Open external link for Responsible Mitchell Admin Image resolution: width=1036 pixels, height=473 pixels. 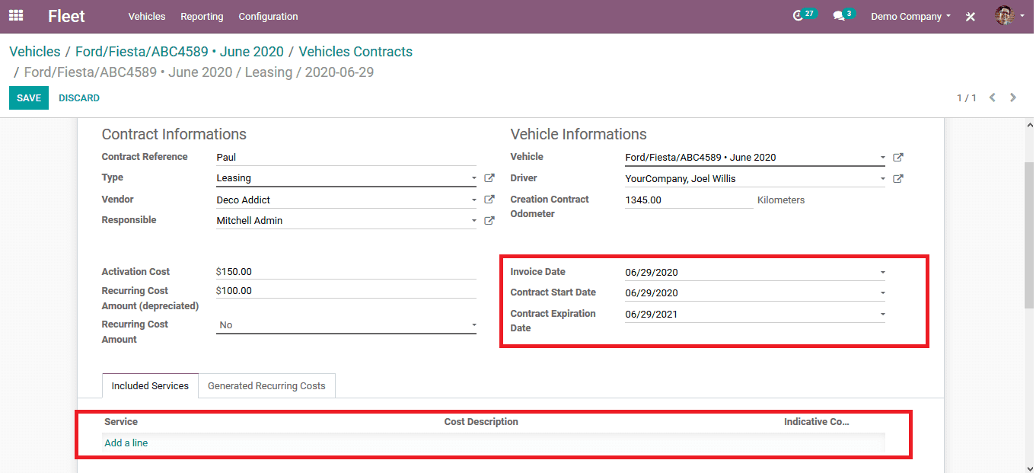[x=489, y=221]
